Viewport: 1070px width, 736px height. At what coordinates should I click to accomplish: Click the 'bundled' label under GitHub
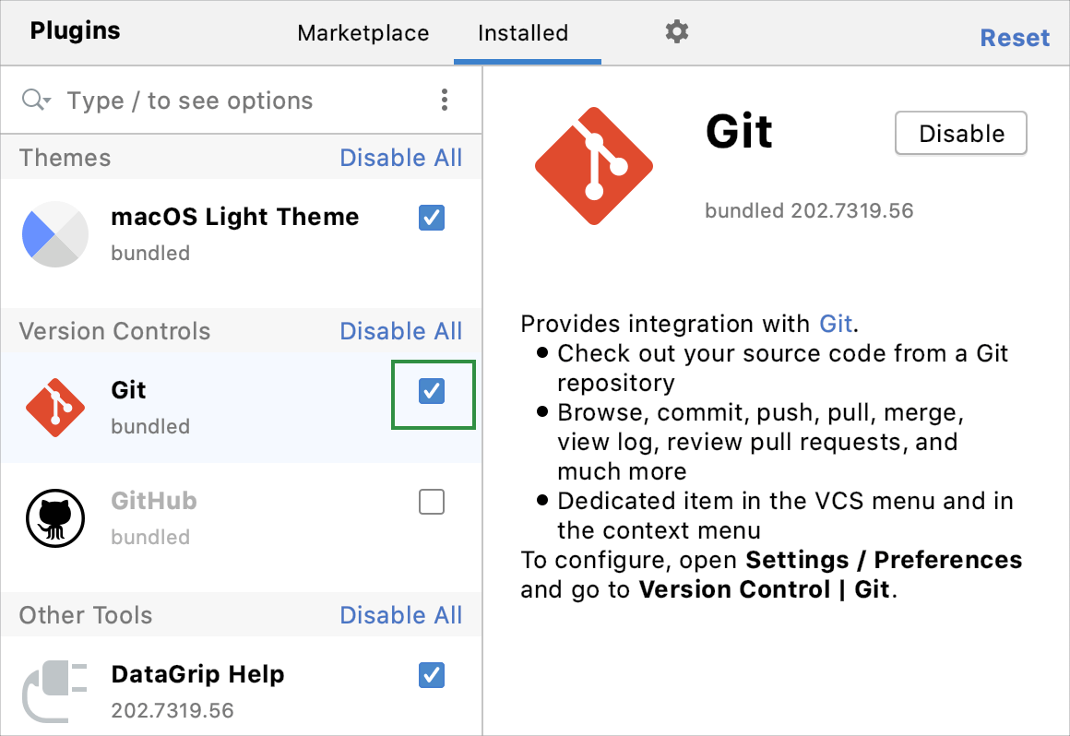(150, 537)
